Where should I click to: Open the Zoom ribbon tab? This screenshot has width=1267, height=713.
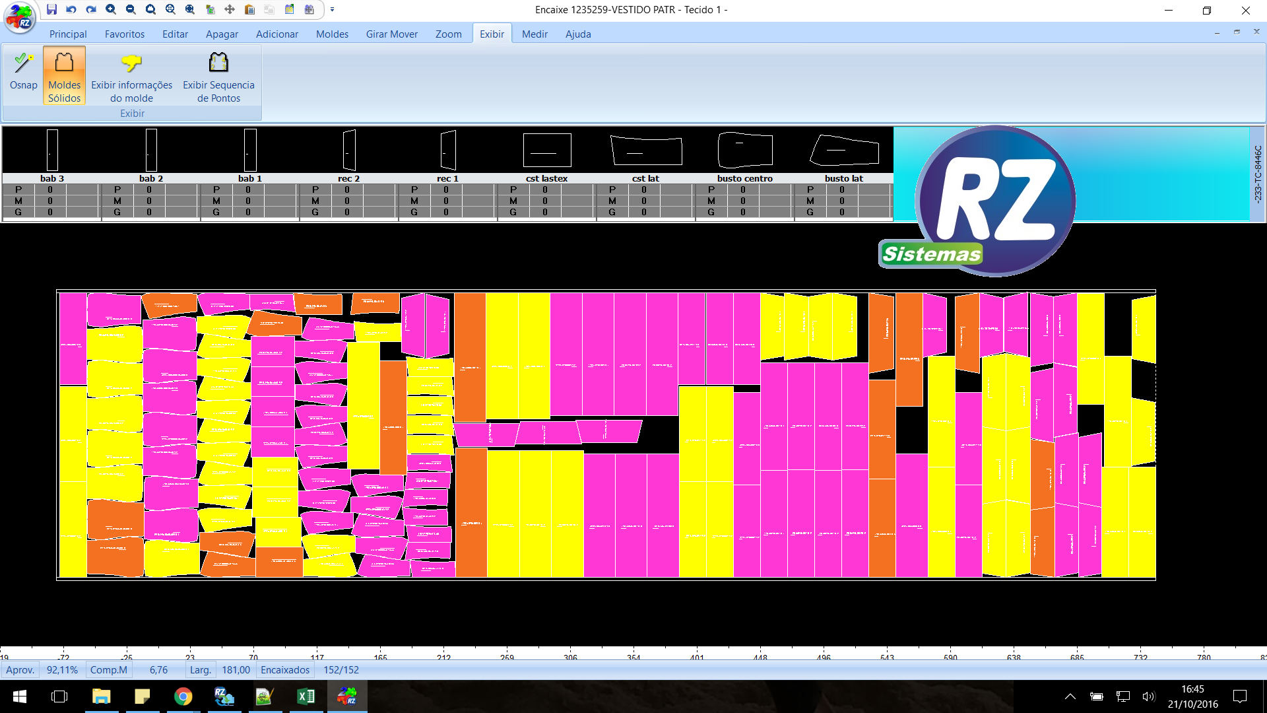click(x=449, y=34)
